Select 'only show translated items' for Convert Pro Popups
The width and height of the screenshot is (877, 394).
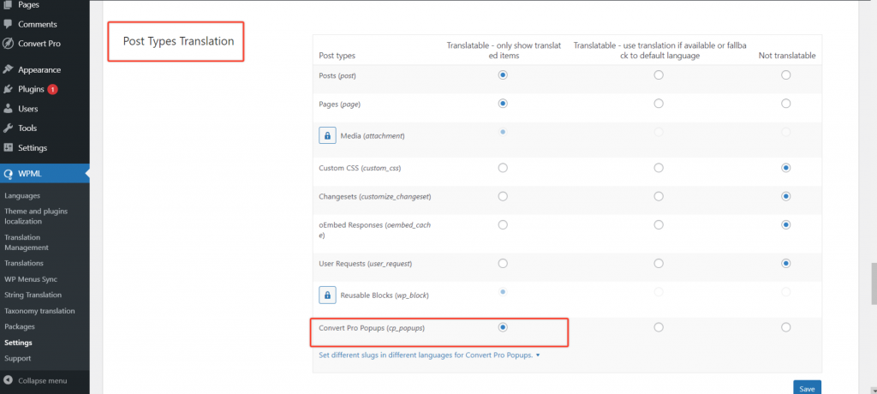(503, 327)
